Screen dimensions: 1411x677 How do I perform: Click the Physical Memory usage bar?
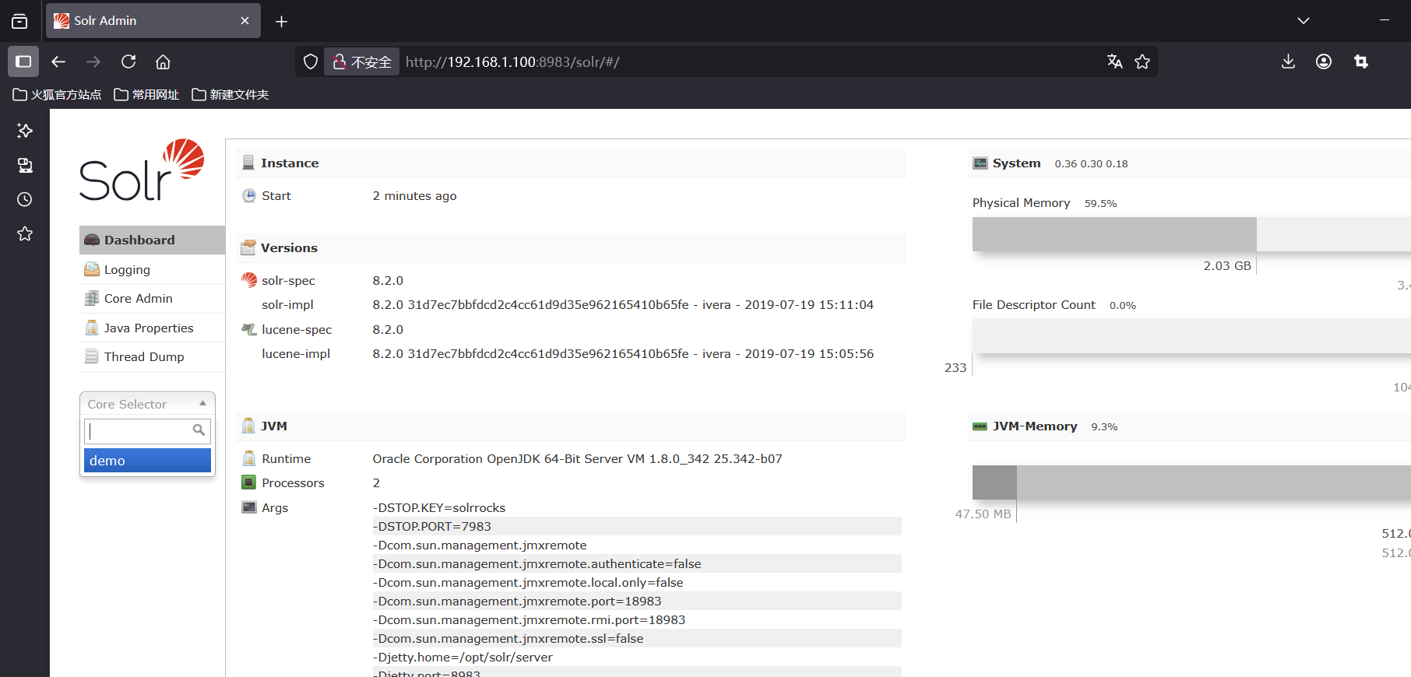tap(1191, 234)
